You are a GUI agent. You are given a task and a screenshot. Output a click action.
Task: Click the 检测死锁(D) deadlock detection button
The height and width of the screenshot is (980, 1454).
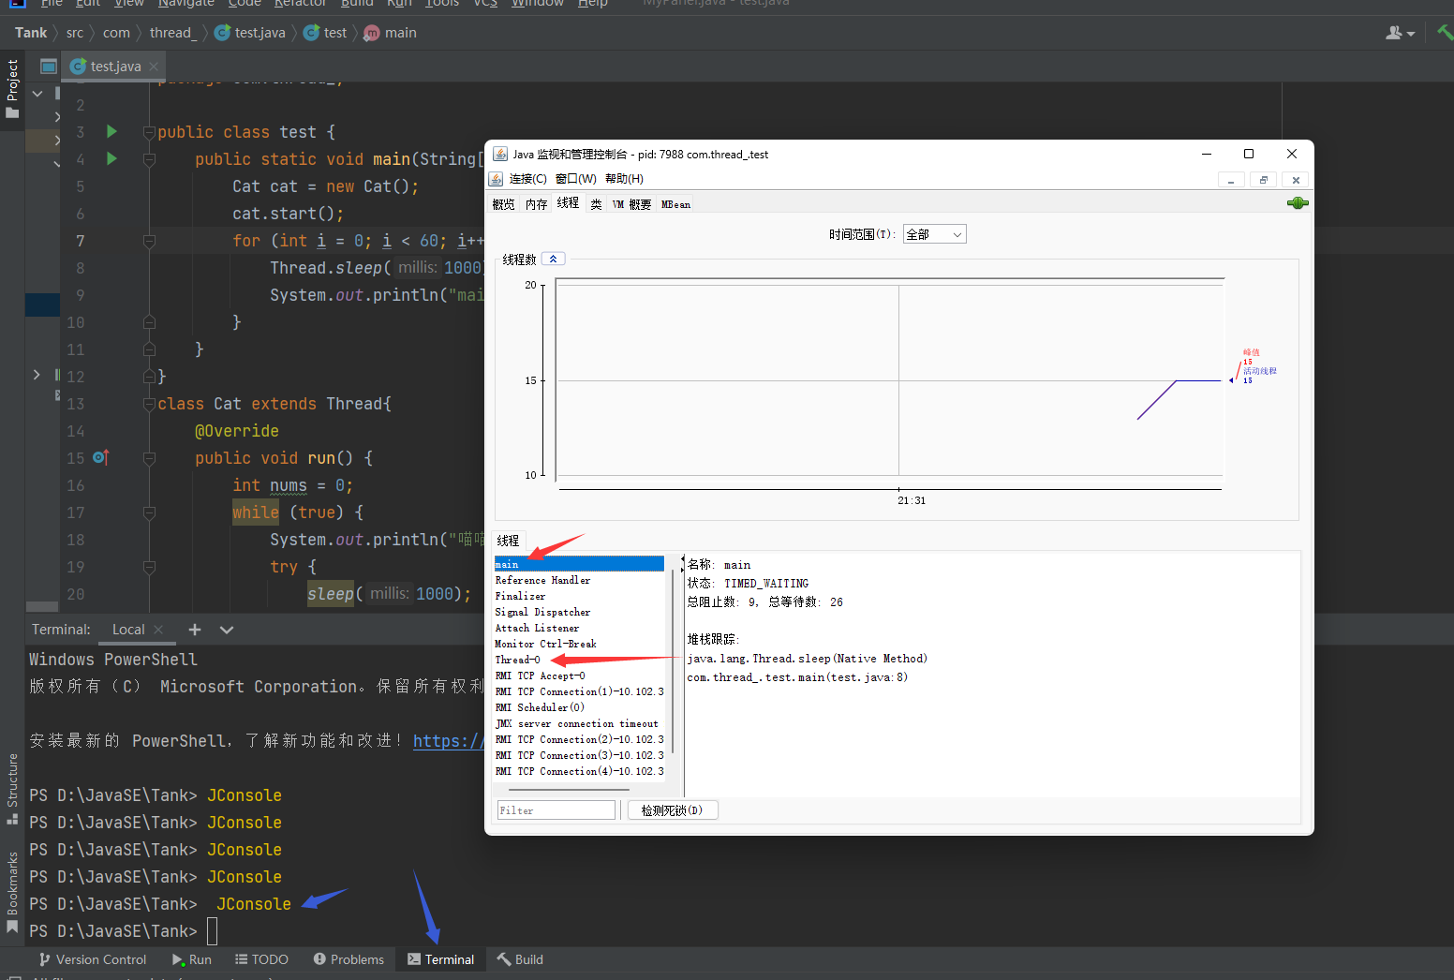[x=672, y=810]
